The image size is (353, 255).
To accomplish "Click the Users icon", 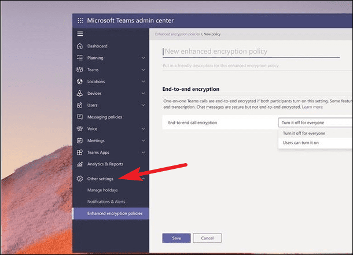I will coord(80,105).
